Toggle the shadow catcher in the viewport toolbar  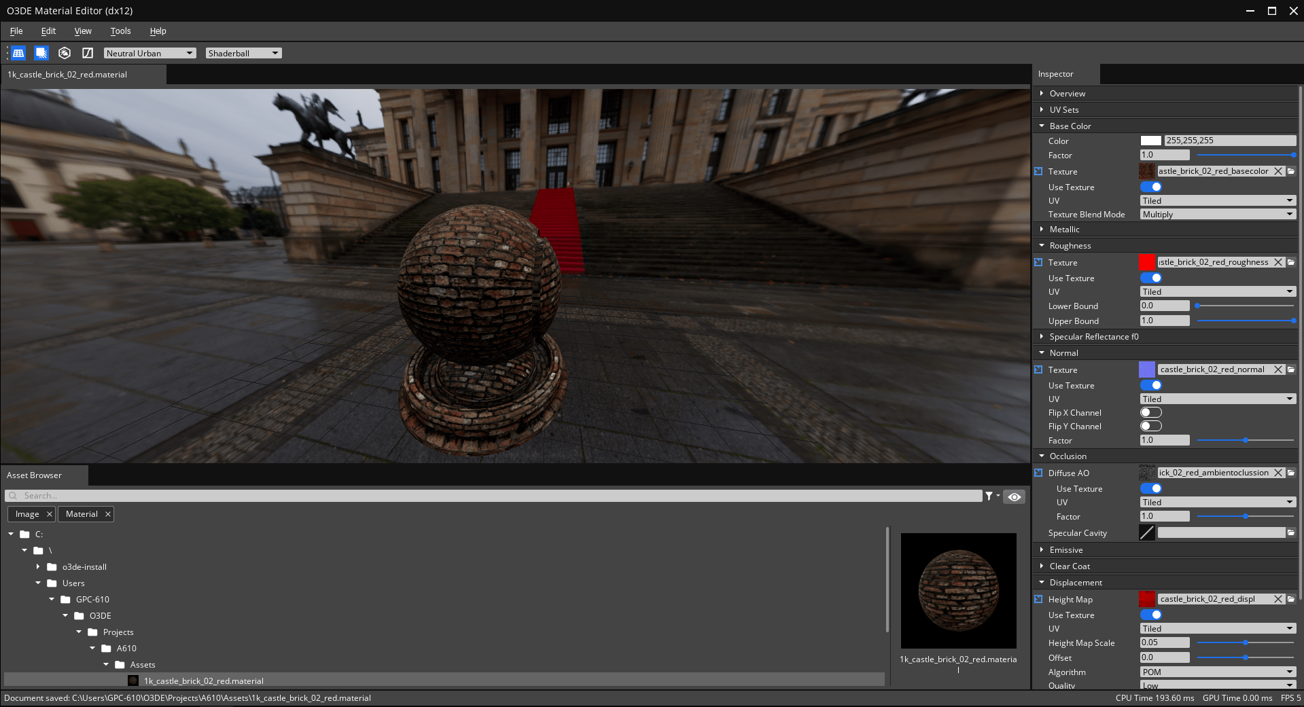(41, 53)
